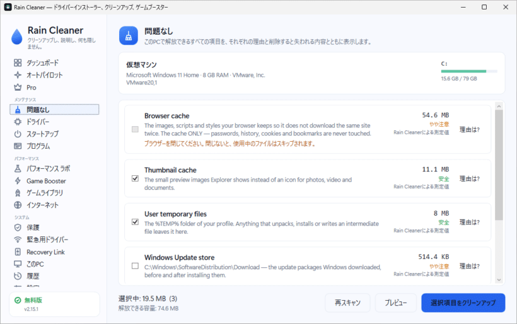This screenshot has width=517, height=324.
Task: Click the 514.4 KB size value
Action: pyautogui.click(x=434, y=257)
